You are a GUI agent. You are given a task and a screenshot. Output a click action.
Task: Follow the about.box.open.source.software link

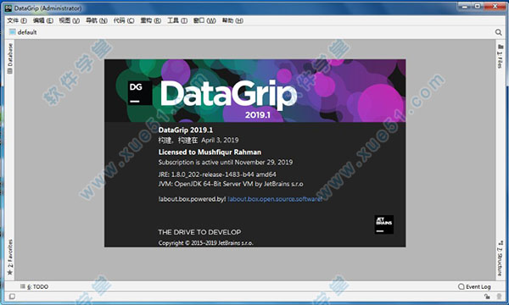point(275,199)
